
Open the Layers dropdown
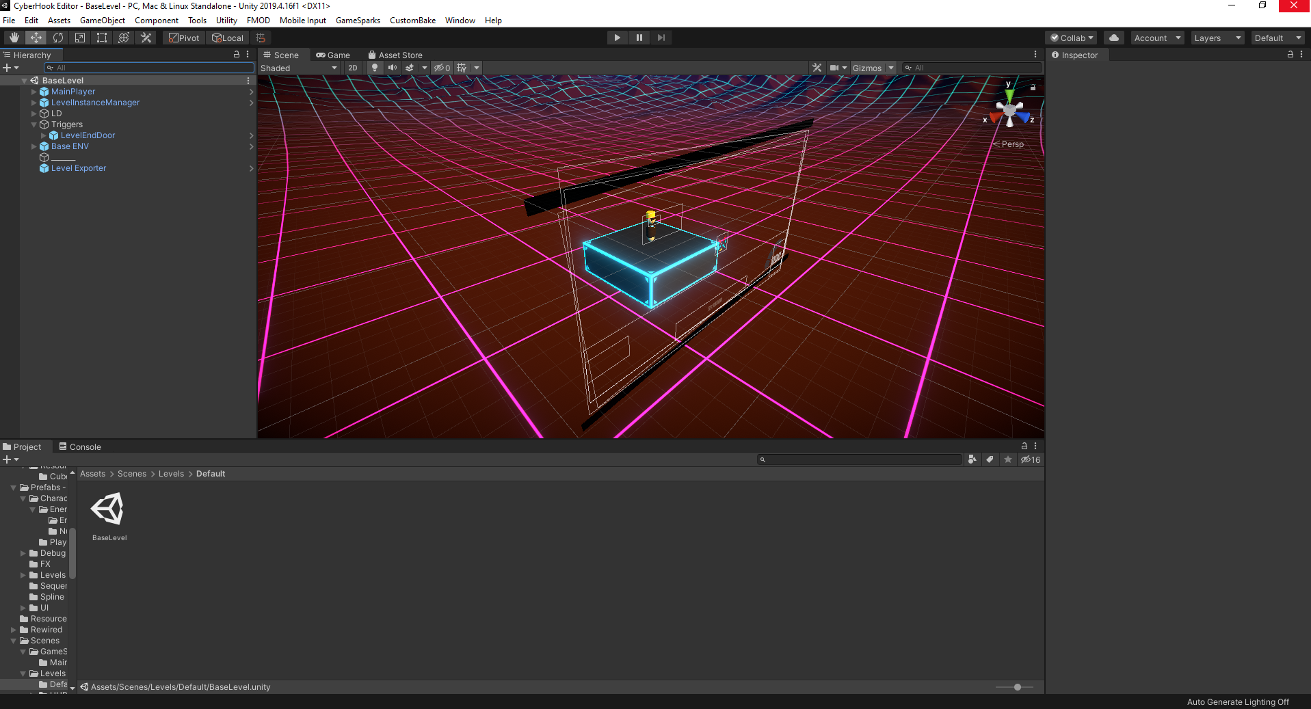pyautogui.click(x=1217, y=38)
